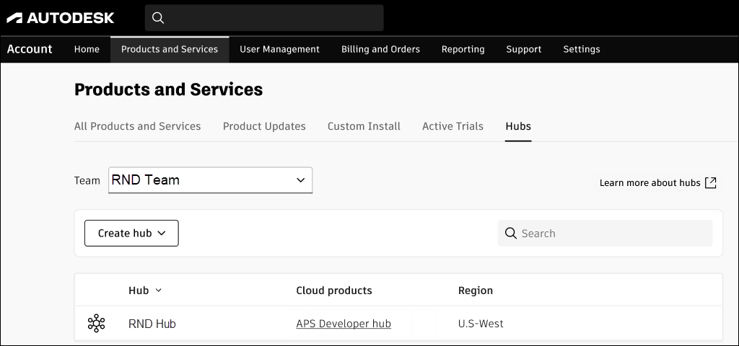This screenshot has height=346, width=739.
Task: Select the Custom Install tab
Action: click(x=364, y=126)
